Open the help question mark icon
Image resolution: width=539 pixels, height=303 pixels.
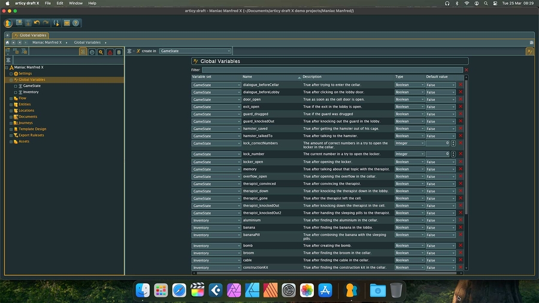click(x=76, y=23)
